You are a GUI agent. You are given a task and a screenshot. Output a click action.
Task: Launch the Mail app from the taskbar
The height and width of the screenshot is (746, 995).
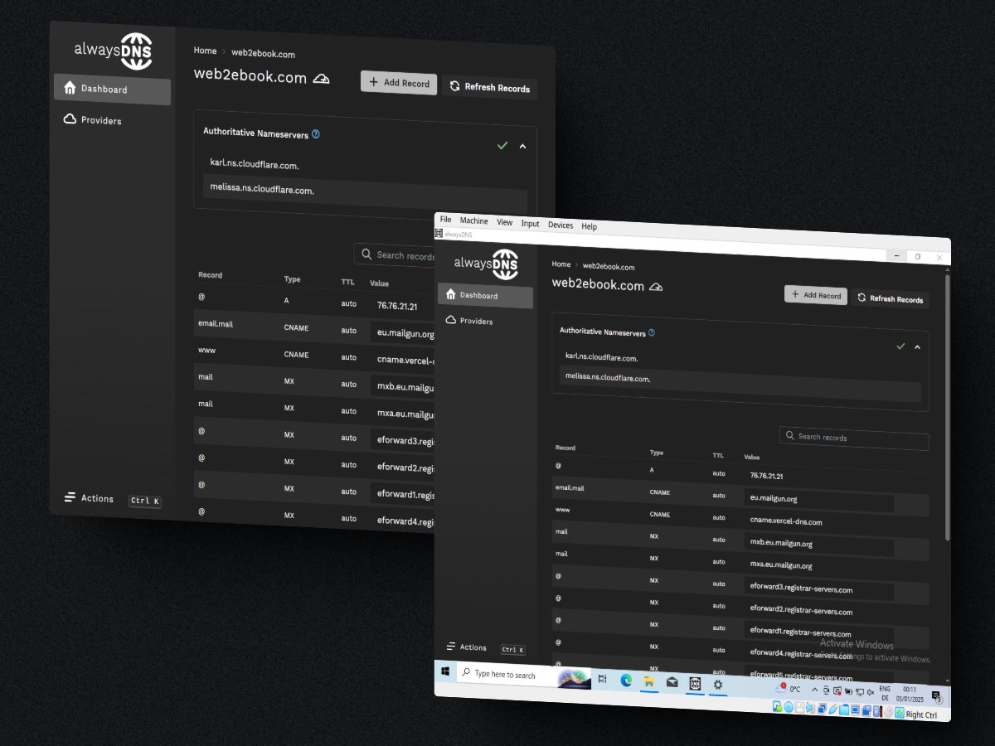click(x=672, y=684)
